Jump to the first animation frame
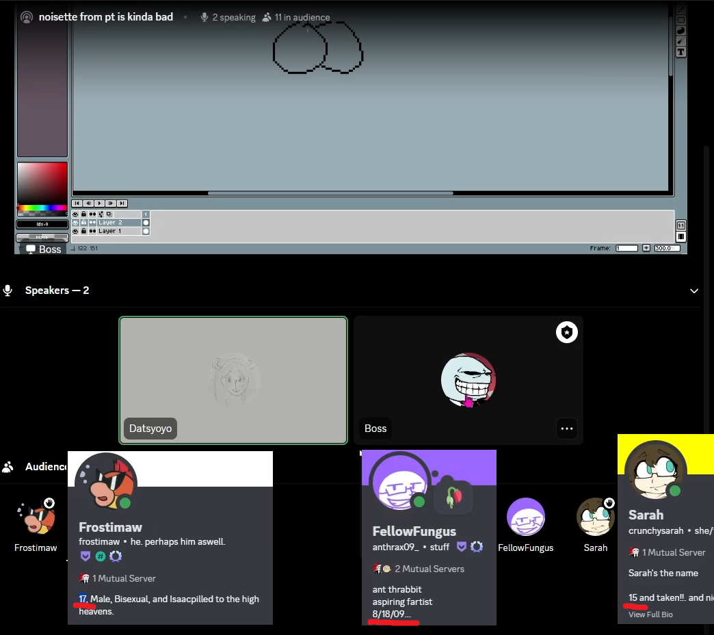The width and height of the screenshot is (714, 635). 77,203
